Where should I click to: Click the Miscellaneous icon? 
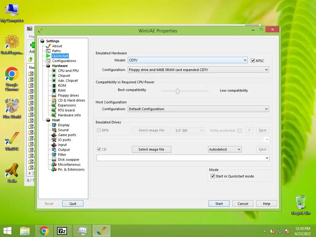pyautogui.click(x=54, y=164)
